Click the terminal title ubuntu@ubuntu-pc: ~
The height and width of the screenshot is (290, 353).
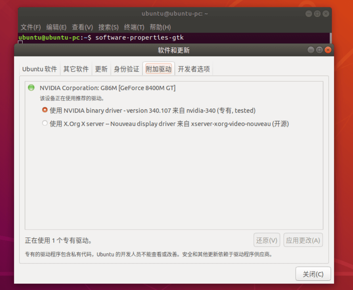click(175, 14)
